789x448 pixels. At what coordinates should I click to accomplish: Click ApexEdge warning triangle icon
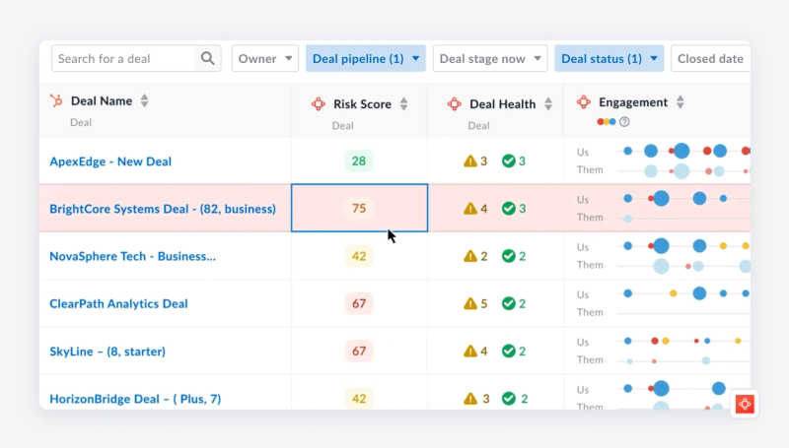[470, 160]
